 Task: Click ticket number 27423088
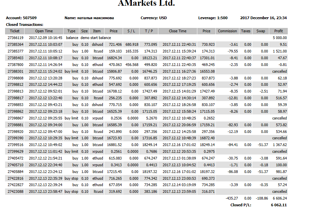point(15,191)
